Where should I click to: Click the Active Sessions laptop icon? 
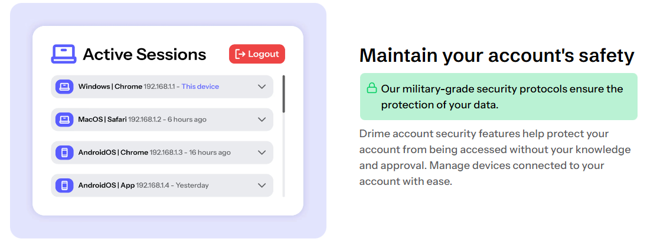point(64,54)
